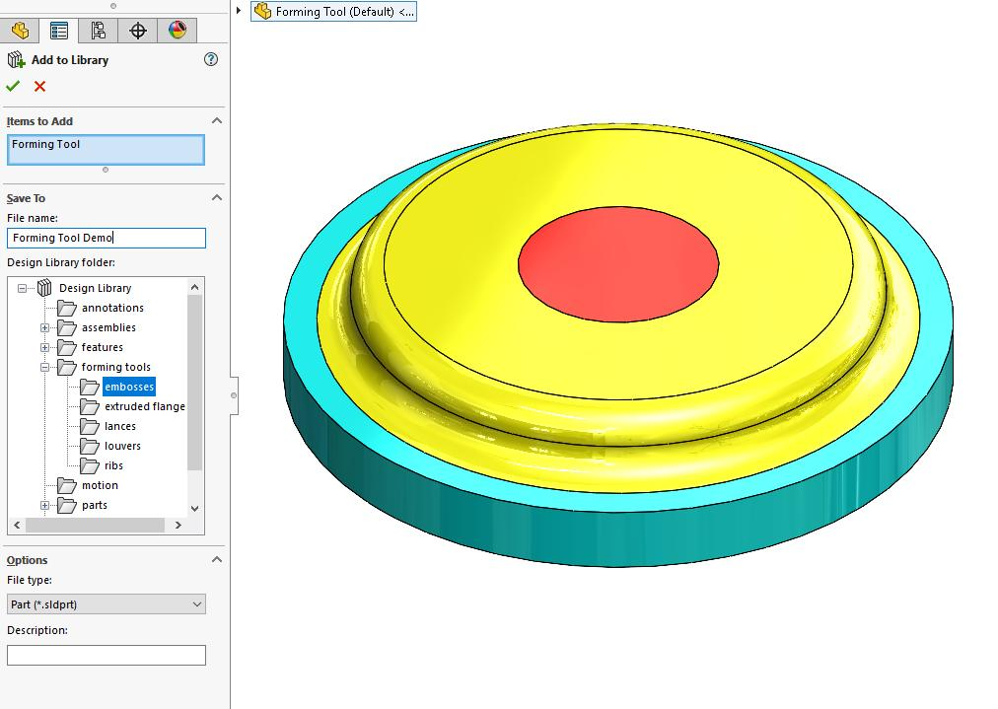Collapse the Save To section
This screenshot has height=709, width=998.
[217, 198]
